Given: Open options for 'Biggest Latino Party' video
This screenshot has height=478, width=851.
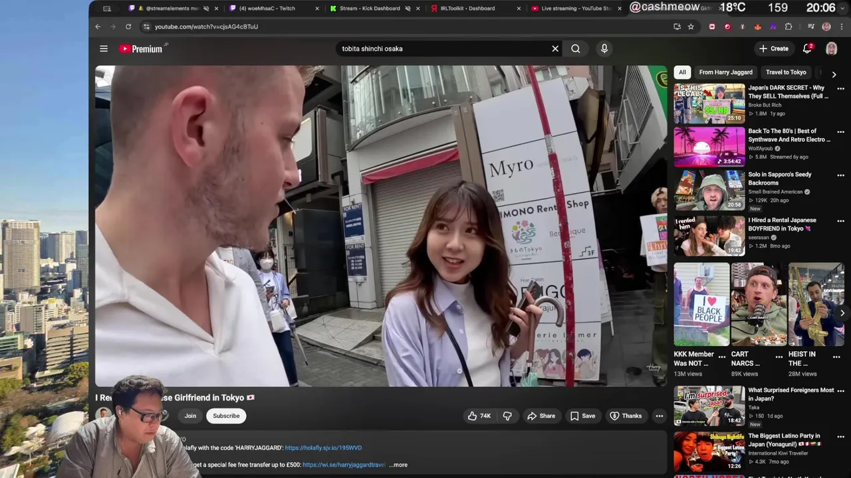Looking at the screenshot, I should [x=840, y=436].
